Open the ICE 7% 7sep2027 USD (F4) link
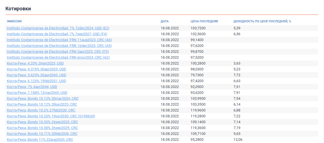Viewport: 324px width, 143px height. point(57,34)
